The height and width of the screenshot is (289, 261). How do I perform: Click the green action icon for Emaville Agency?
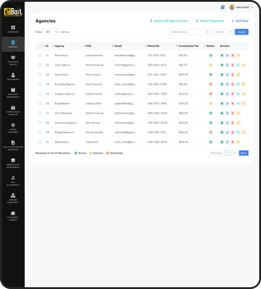click(x=222, y=84)
